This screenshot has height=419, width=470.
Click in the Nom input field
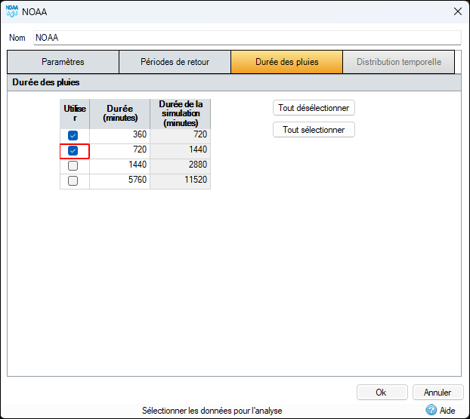click(247, 38)
